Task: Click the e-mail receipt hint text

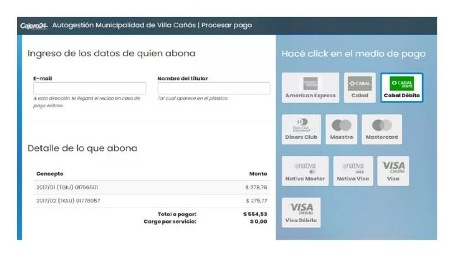Action: tap(87, 102)
